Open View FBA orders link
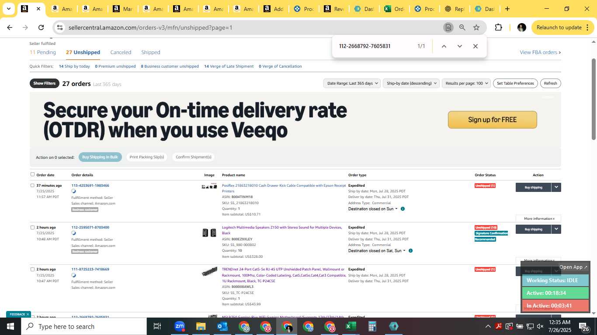This screenshot has height=335, width=597. click(x=540, y=52)
